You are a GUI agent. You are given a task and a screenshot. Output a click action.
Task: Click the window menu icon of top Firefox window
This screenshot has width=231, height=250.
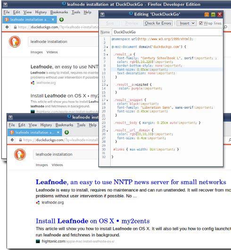click(x=5, y=4)
